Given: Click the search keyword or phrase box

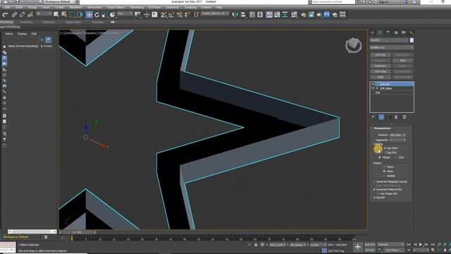Looking at the screenshot, I should tap(333, 1).
